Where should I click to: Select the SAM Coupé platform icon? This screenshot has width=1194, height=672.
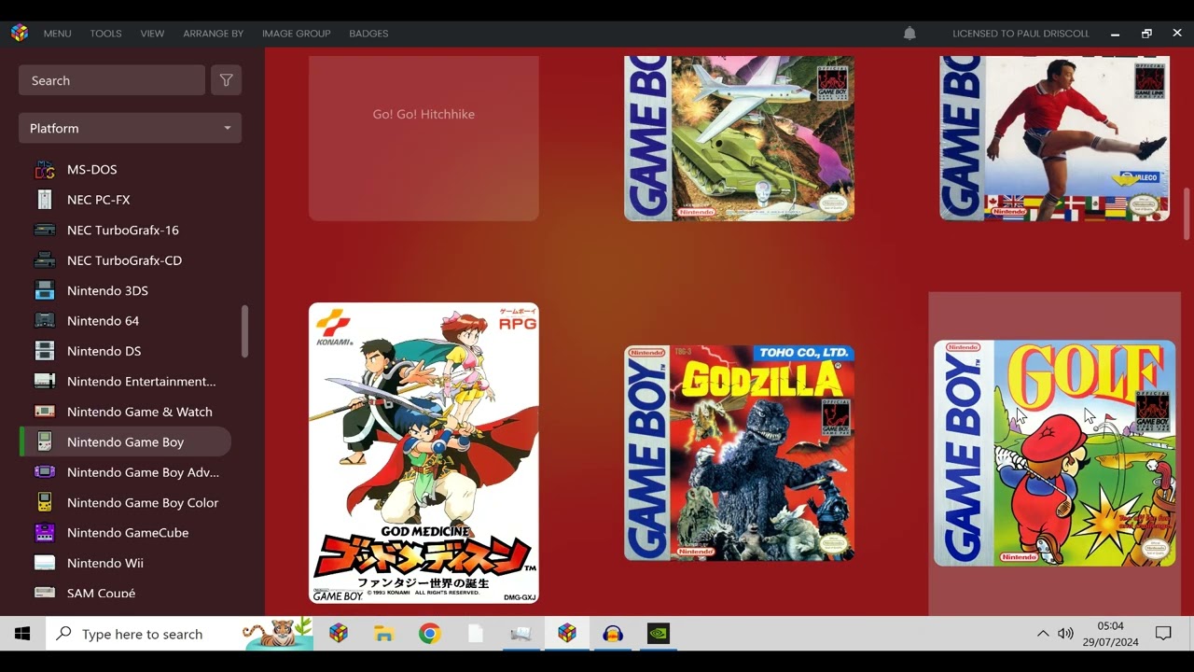point(45,593)
